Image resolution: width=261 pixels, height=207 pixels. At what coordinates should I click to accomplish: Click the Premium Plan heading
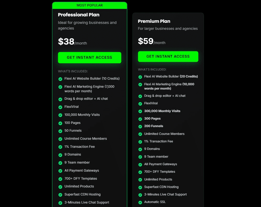click(x=154, y=21)
